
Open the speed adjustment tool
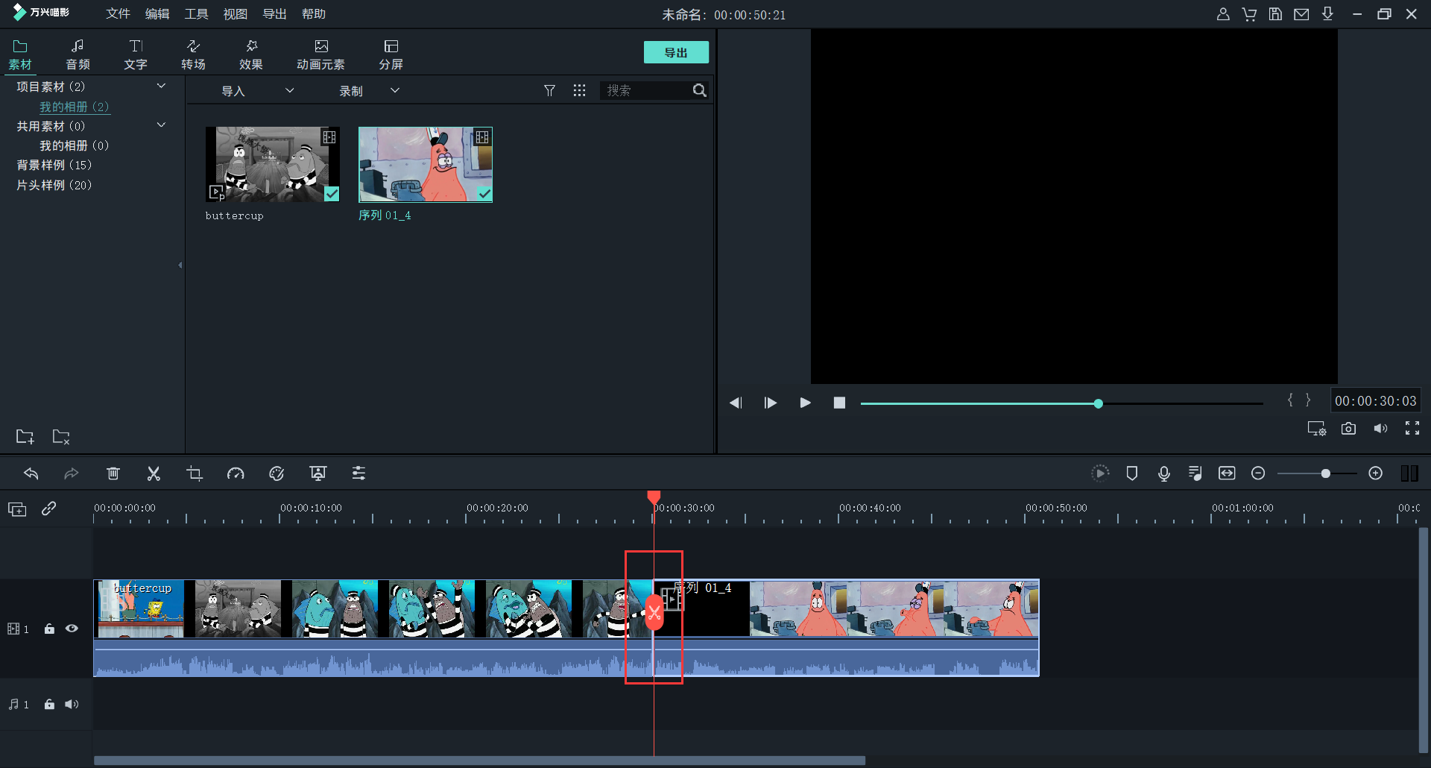pyautogui.click(x=236, y=473)
